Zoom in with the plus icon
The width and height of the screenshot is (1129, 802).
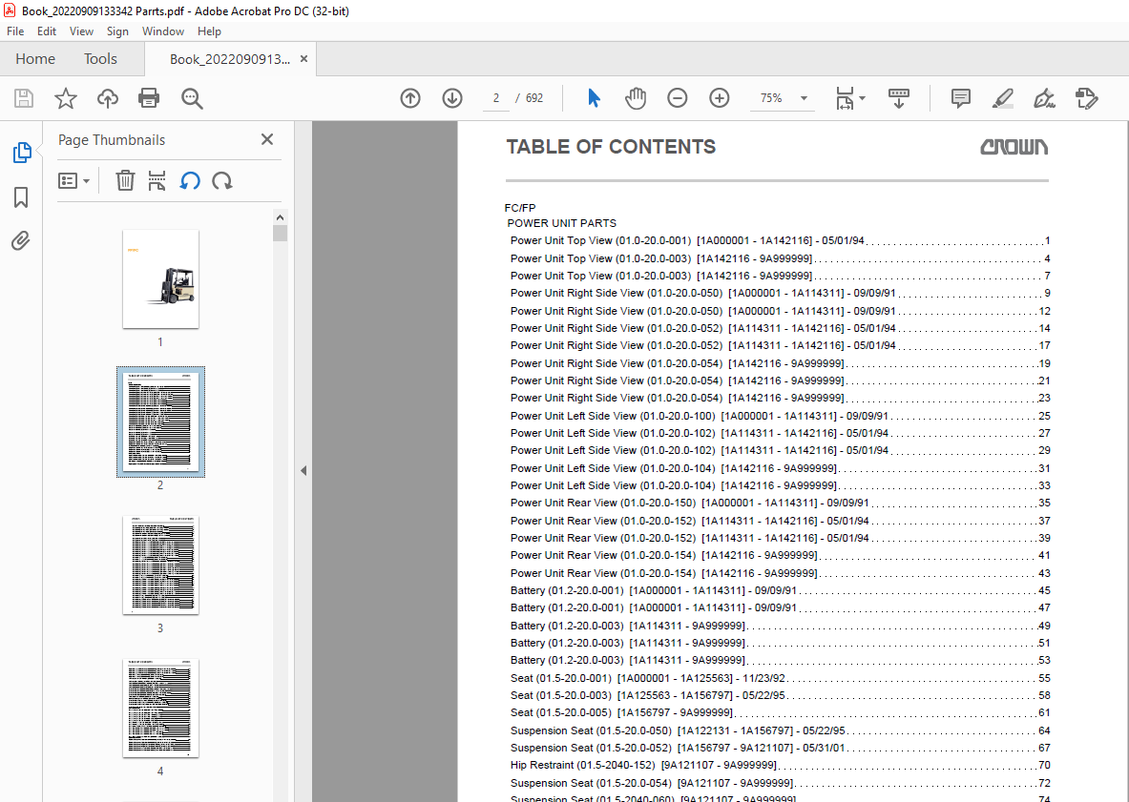(x=720, y=98)
